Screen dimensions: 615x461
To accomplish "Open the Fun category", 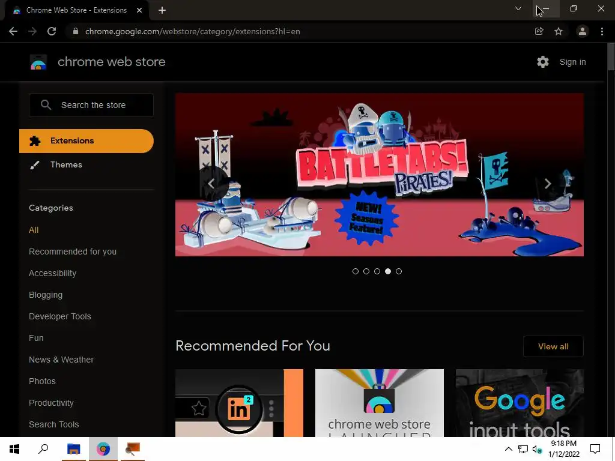I will pyautogui.click(x=36, y=338).
